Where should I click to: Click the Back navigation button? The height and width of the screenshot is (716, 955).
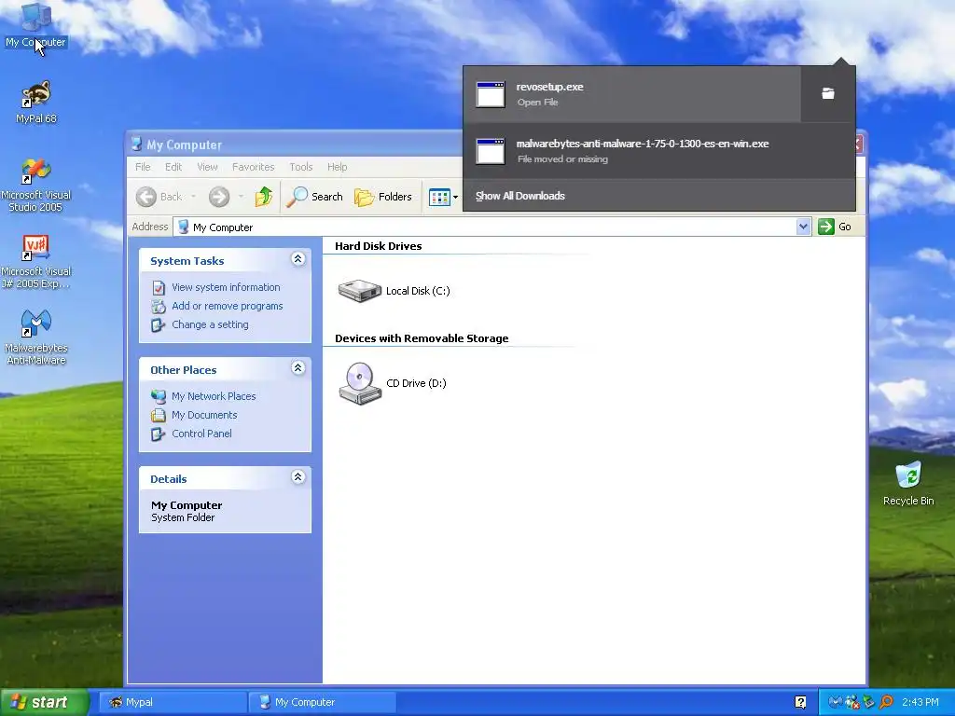[159, 197]
